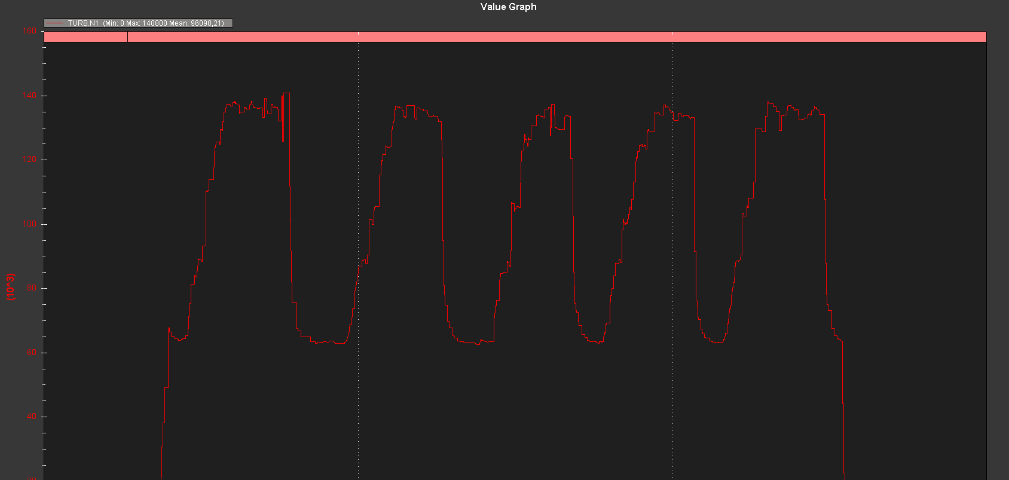This screenshot has height=480, width=1009.
Task: Select the TURB.N1 series name in legend
Action: (83, 23)
